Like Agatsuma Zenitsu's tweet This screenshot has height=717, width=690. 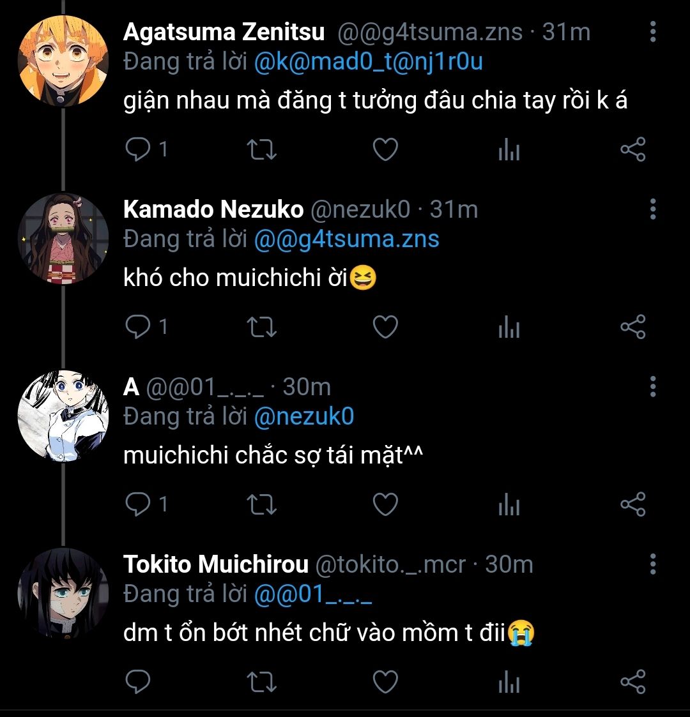click(385, 150)
